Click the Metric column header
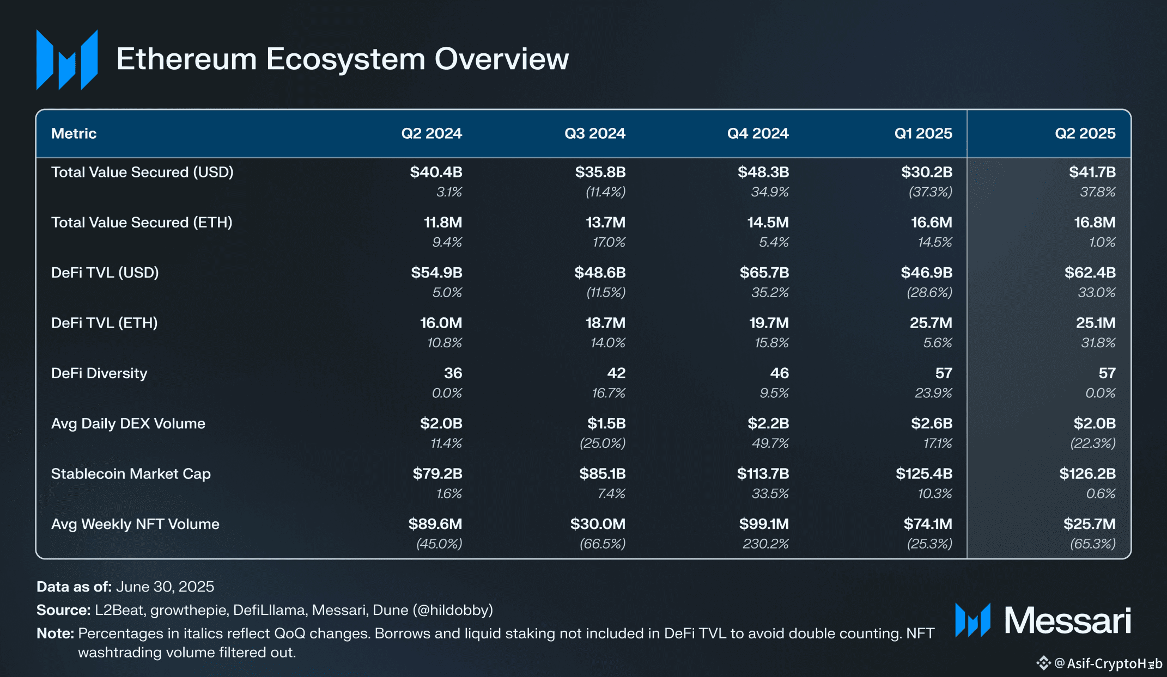Screen dimensions: 1167x677 pyautogui.click(x=74, y=133)
